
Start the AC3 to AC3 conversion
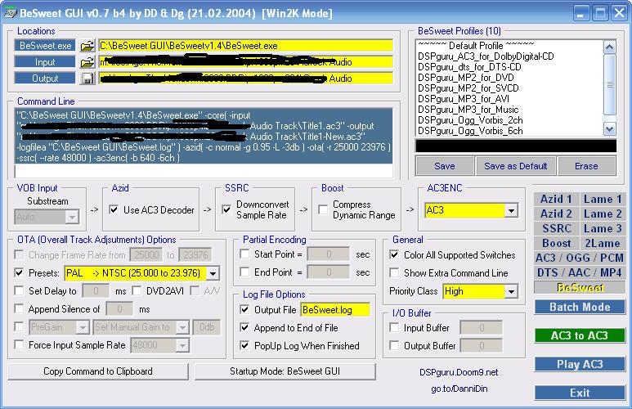580,335
